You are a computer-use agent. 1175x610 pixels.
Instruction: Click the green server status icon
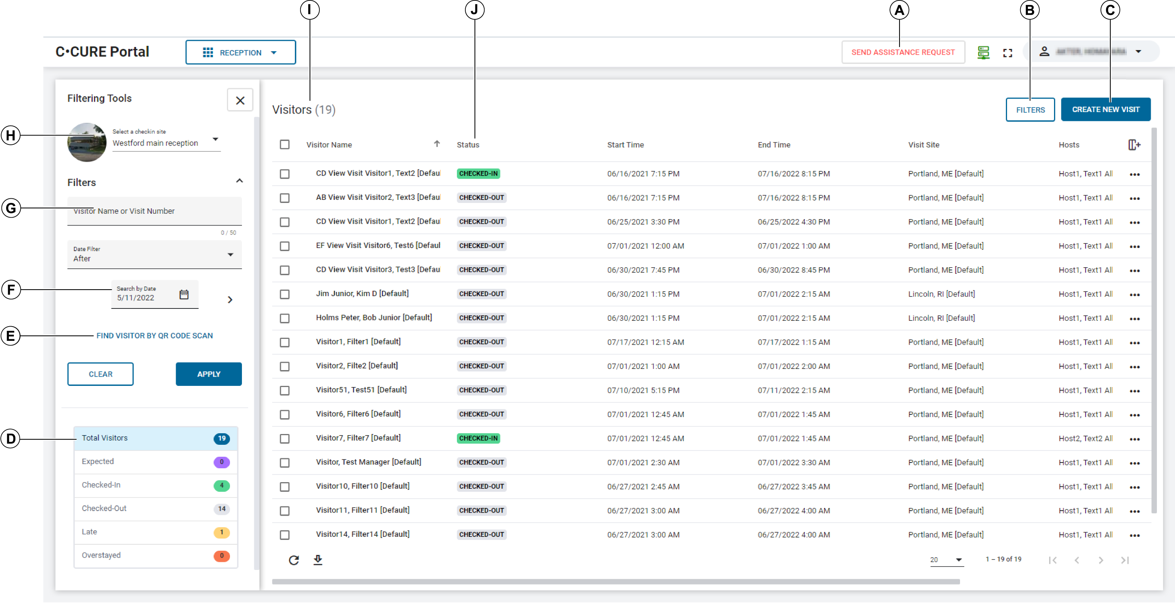[x=983, y=53]
